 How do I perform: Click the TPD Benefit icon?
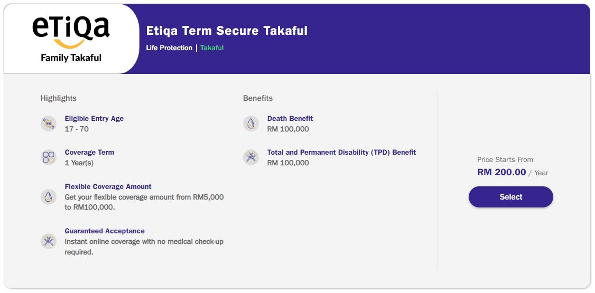click(251, 157)
